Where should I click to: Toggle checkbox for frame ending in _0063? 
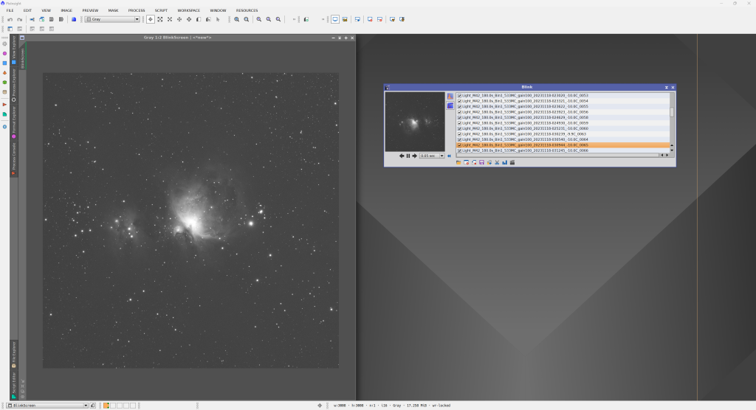459,134
